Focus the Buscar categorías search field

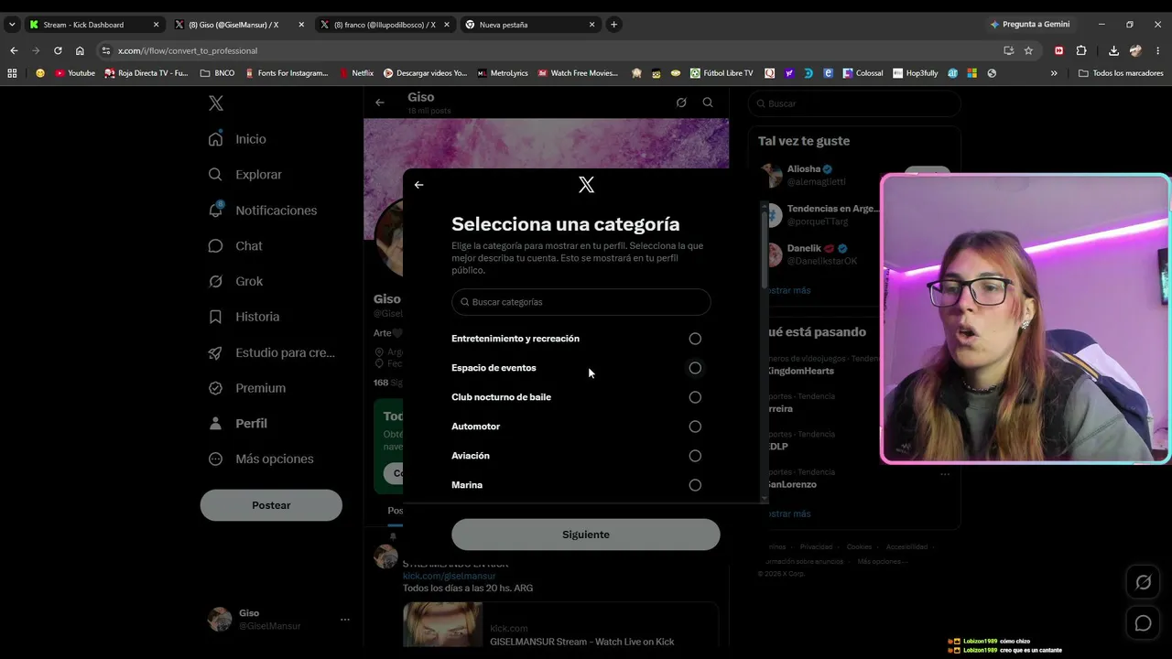581,302
